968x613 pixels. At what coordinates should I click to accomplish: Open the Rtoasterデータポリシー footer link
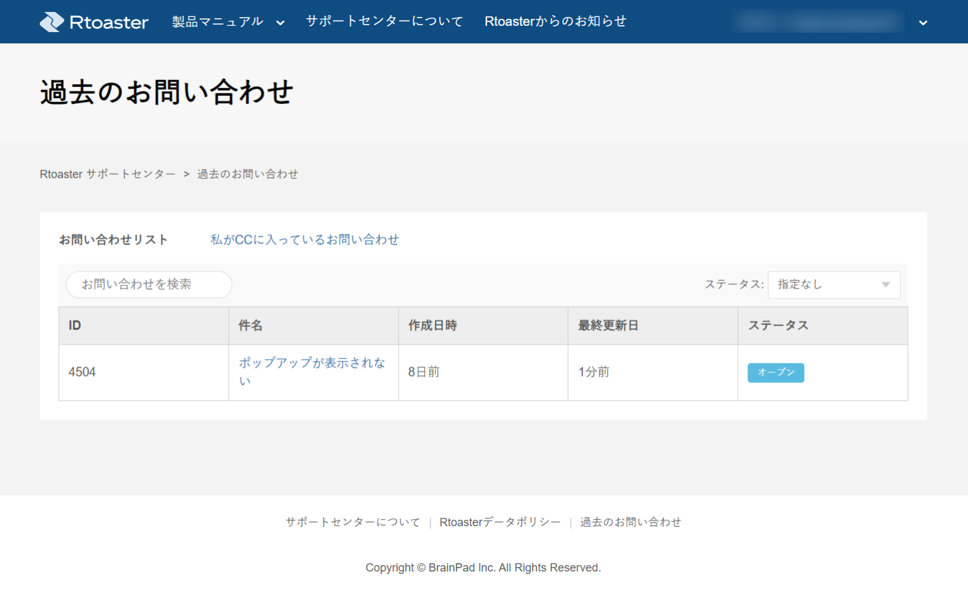(500, 522)
